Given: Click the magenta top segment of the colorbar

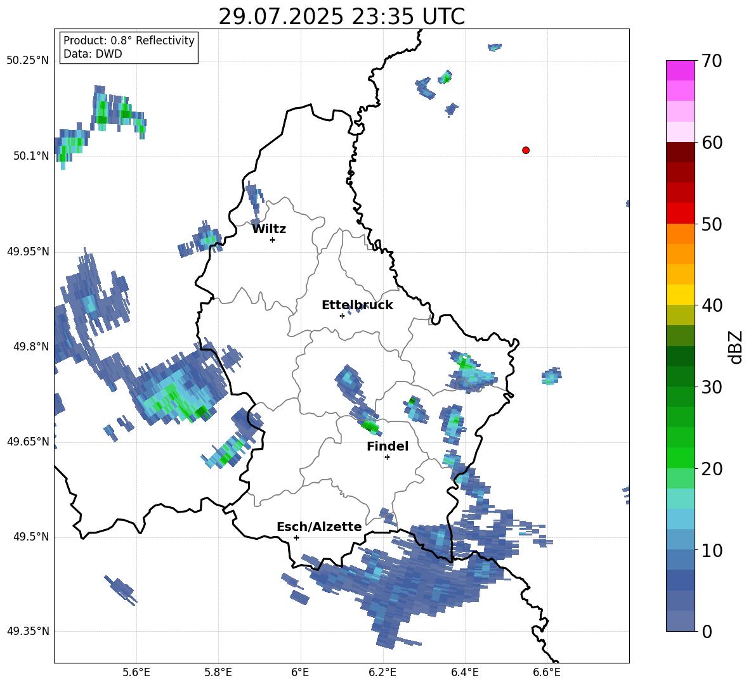Looking at the screenshot, I should (680, 70).
